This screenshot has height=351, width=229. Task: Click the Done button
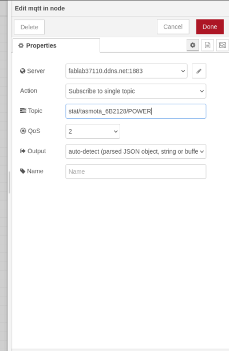click(210, 27)
